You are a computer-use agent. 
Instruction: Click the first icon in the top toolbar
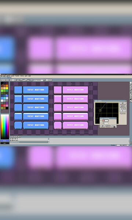(x=1, y=80)
